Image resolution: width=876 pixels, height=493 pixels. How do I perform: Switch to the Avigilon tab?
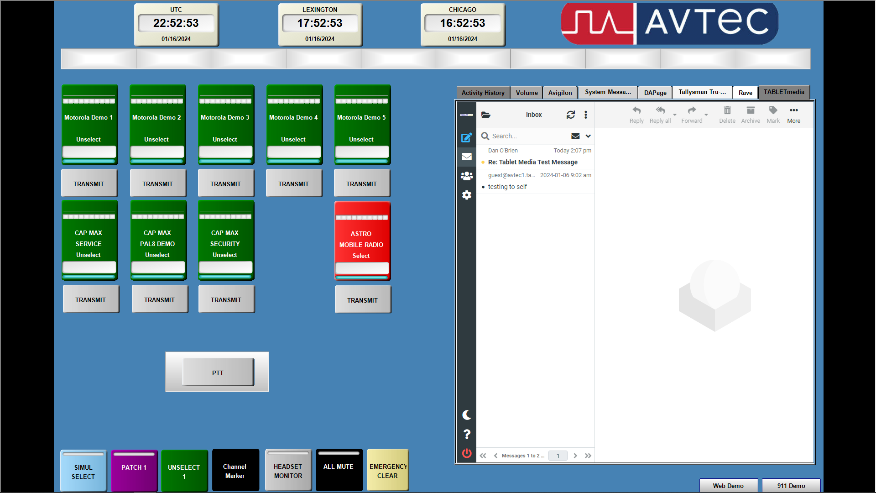click(x=560, y=93)
